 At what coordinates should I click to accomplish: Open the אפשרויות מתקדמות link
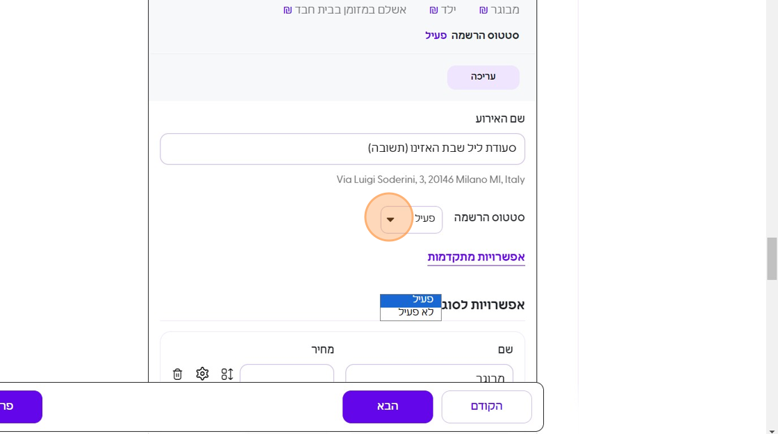(476, 257)
